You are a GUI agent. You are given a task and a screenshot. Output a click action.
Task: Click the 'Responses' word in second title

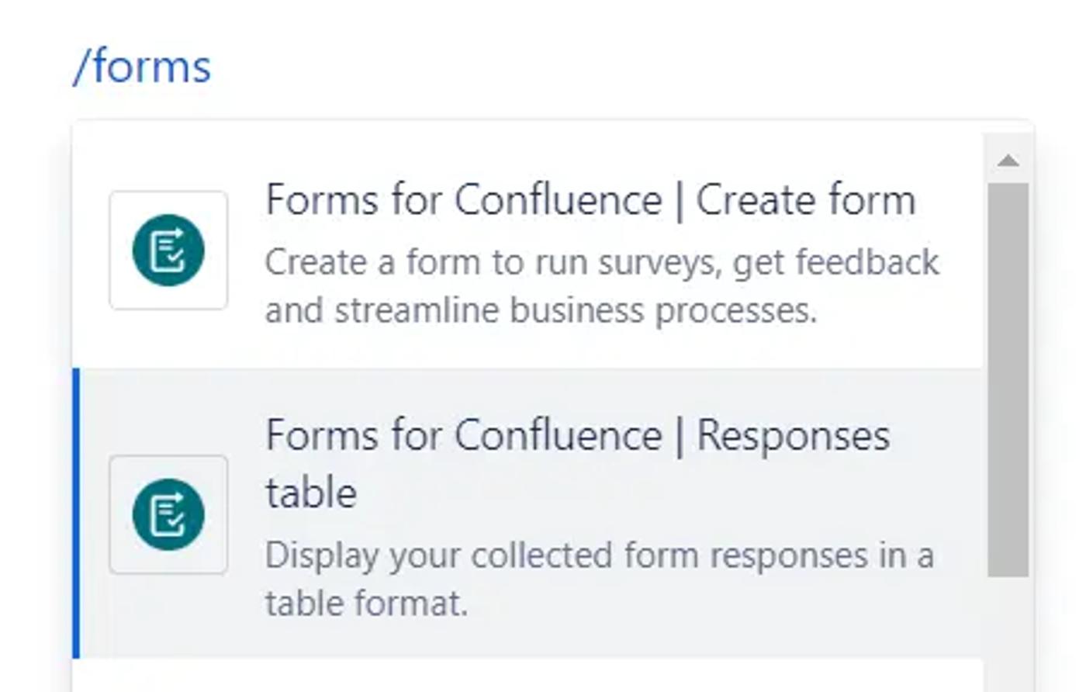793,436
